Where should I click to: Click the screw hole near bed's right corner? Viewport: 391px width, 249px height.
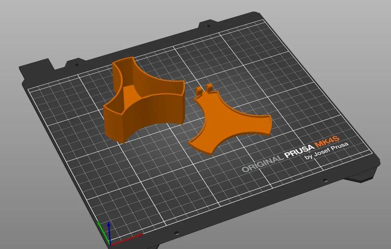tap(325, 180)
